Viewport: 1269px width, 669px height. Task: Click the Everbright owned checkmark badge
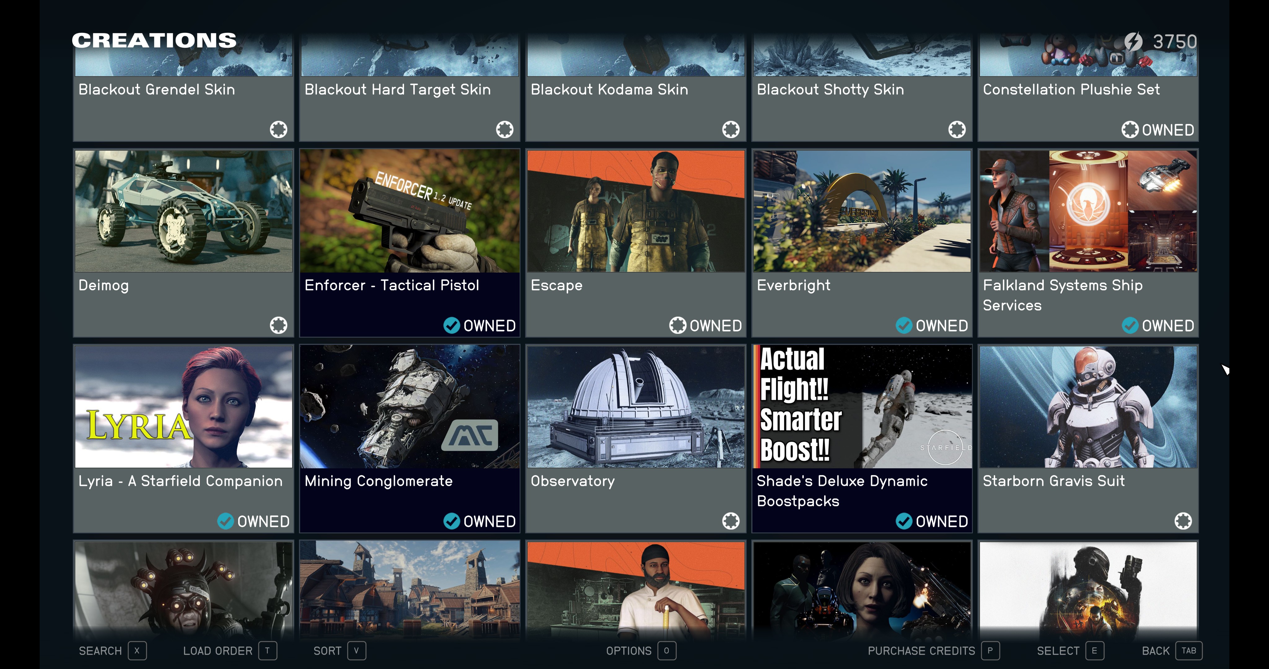click(903, 325)
